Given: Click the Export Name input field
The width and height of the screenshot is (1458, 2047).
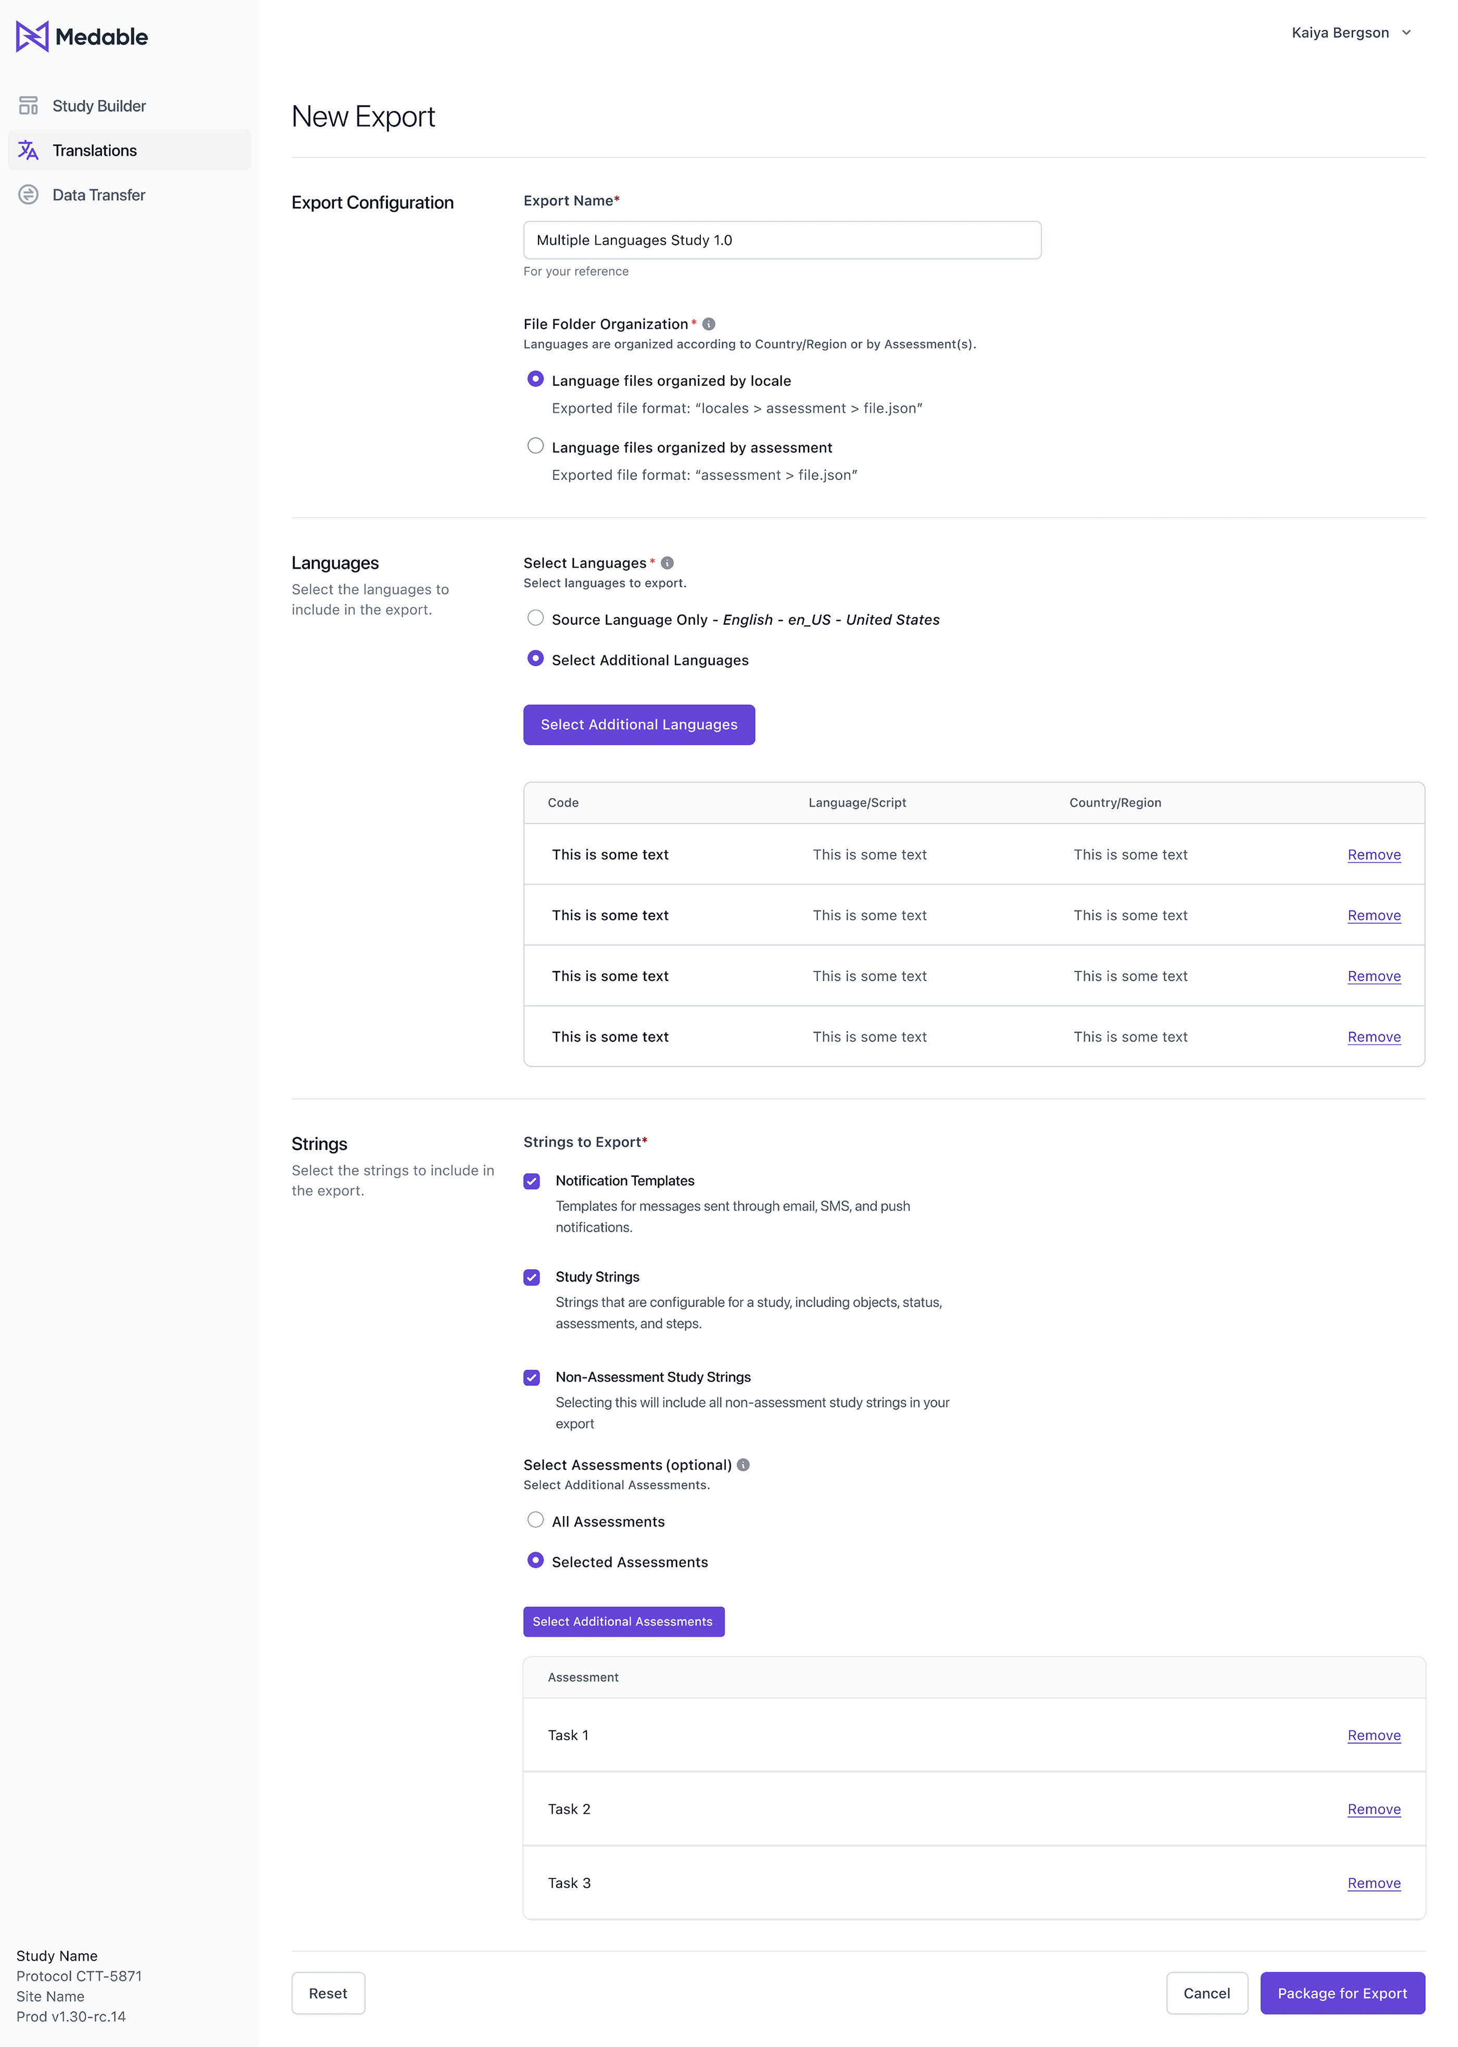Looking at the screenshot, I should click(x=782, y=241).
